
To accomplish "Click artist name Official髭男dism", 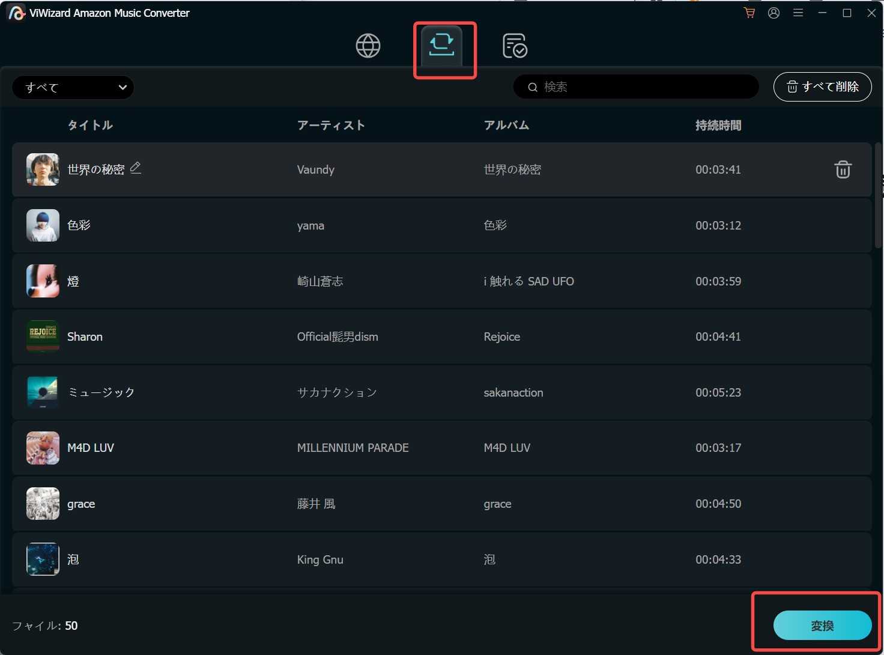I will pos(338,337).
